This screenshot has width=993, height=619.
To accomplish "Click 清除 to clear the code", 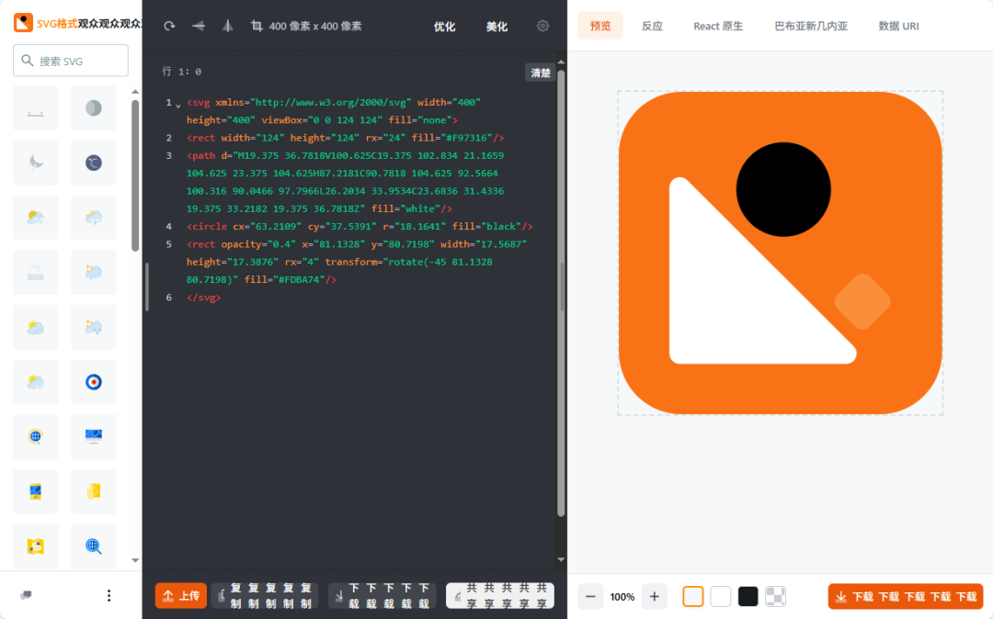I will [x=541, y=72].
